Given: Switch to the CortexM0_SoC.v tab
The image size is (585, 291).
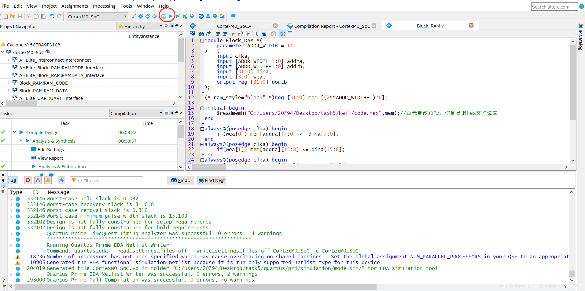Looking at the screenshot, I should click(234, 26).
